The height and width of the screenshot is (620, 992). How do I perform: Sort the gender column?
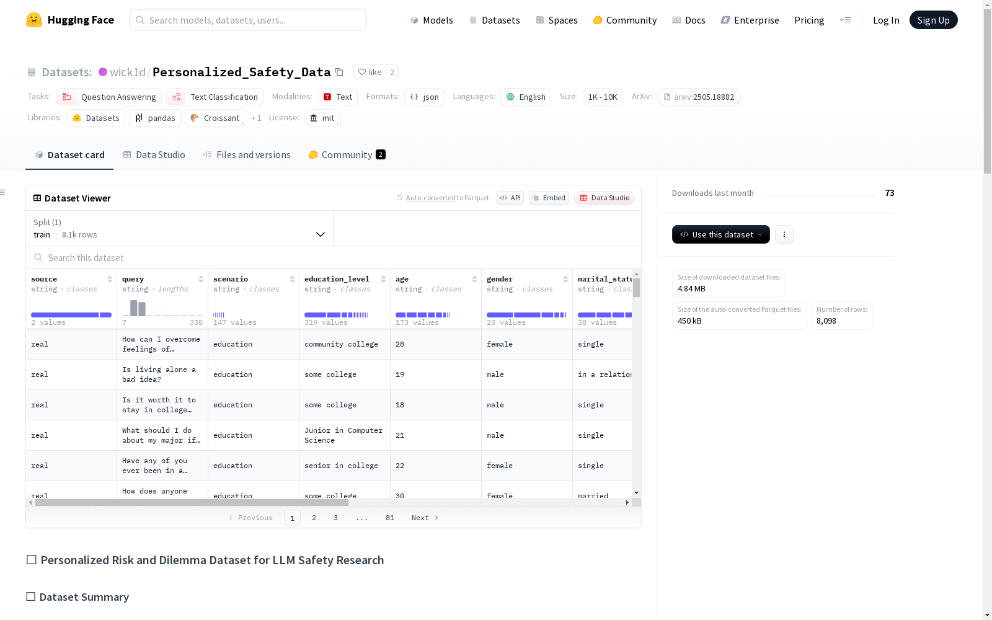tap(565, 279)
